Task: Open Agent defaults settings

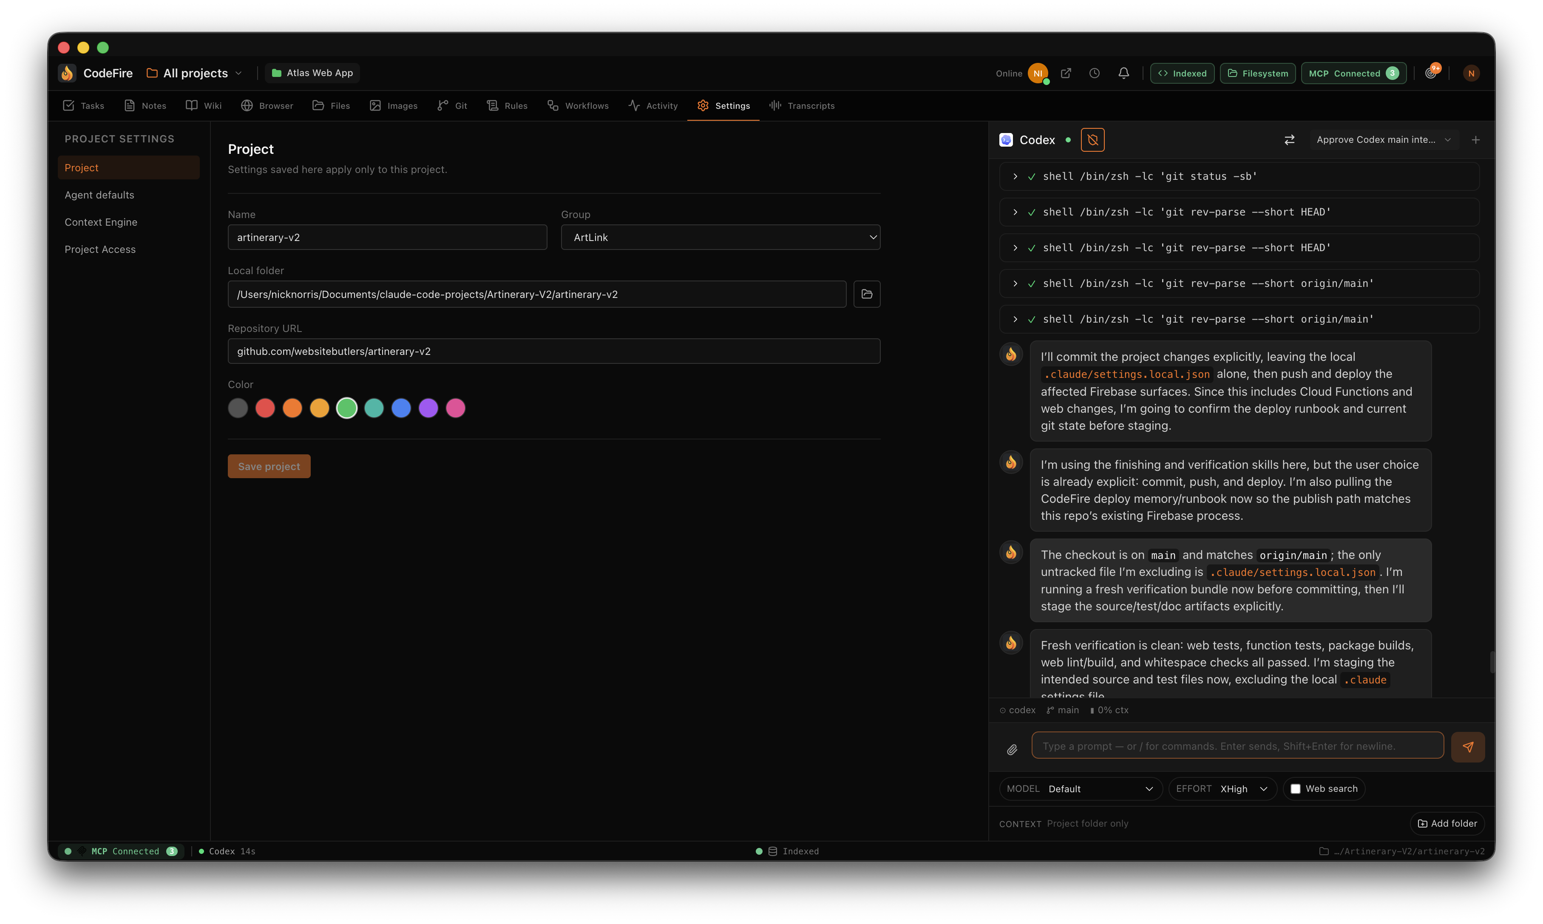Action: (128, 195)
